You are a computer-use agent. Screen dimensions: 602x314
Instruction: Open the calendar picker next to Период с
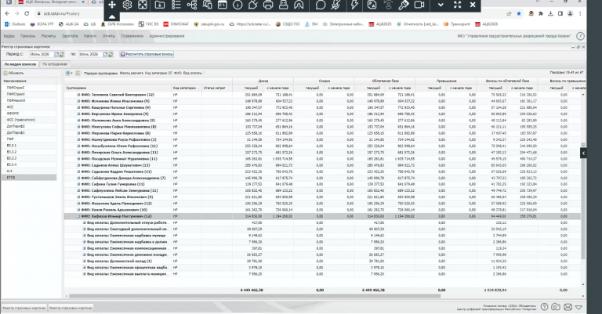tap(56, 55)
